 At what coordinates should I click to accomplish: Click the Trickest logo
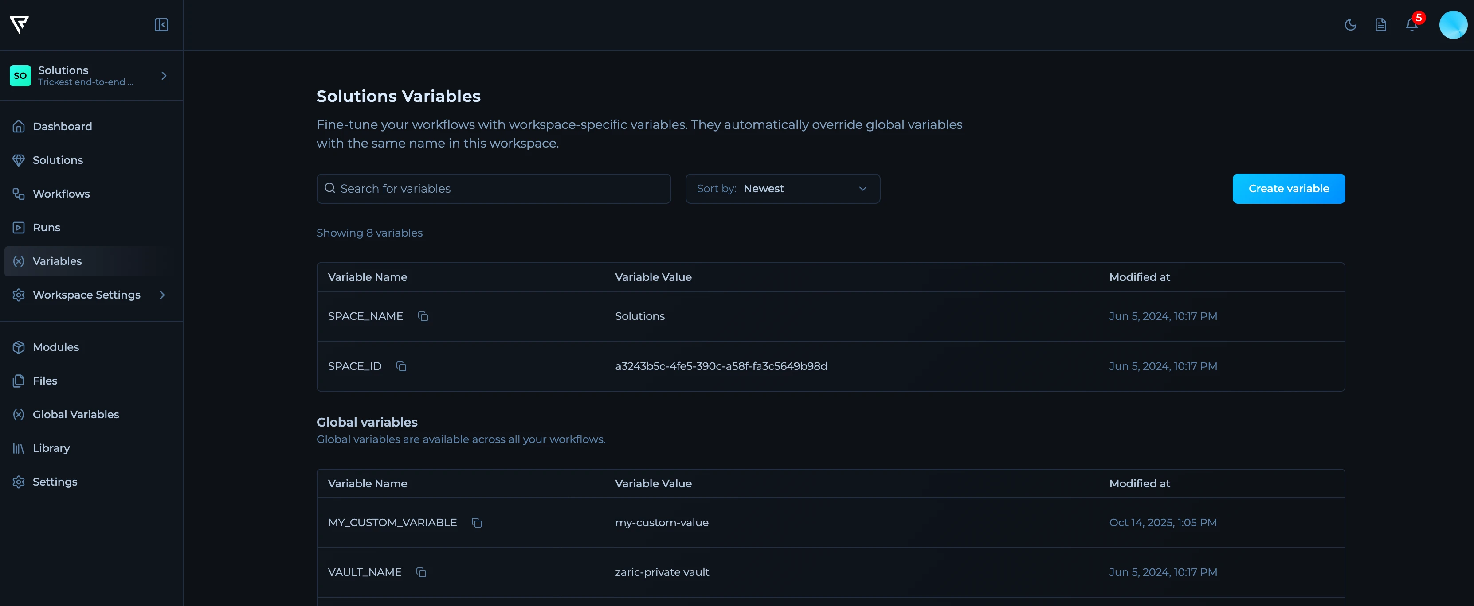[20, 24]
